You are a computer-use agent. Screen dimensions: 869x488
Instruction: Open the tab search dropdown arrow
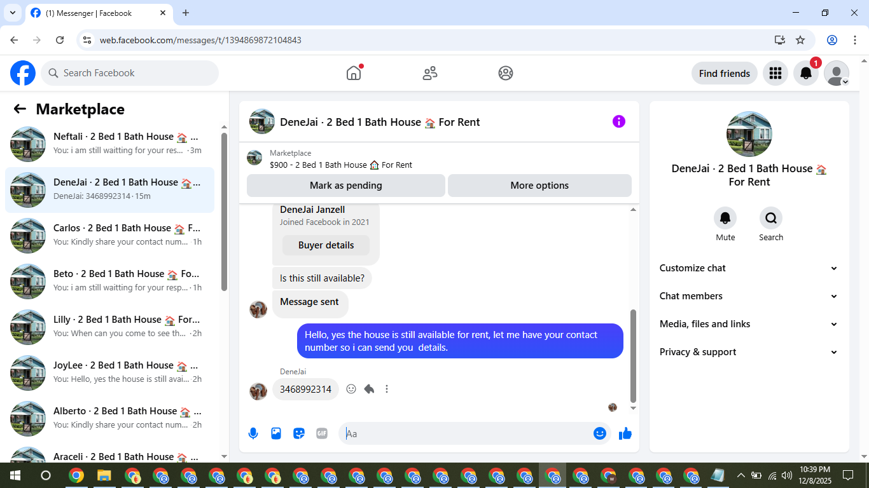(x=12, y=13)
